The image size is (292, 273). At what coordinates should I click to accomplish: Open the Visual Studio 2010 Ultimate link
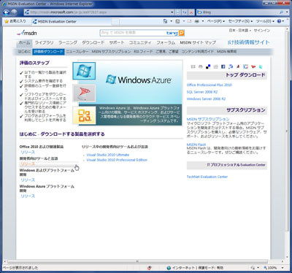pyautogui.click(x=108, y=155)
